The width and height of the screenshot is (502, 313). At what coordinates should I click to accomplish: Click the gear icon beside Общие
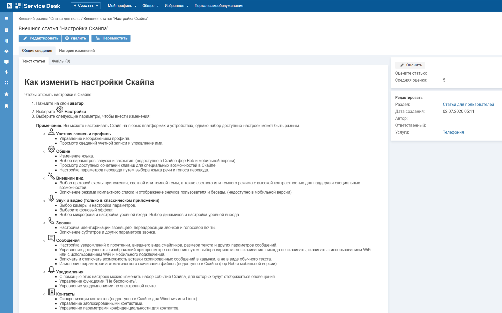pyautogui.click(x=51, y=149)
